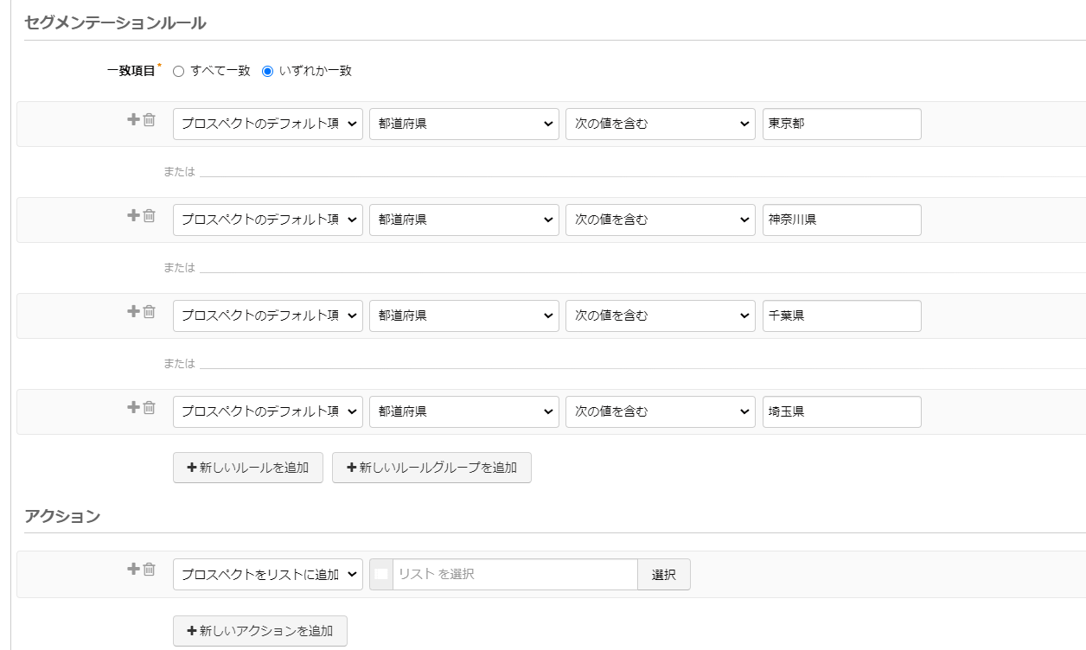Image resolution: width=1086 pixels, height=650 pixels.
Task: Click the plus icon on the action row
Action: pos(133,570)
